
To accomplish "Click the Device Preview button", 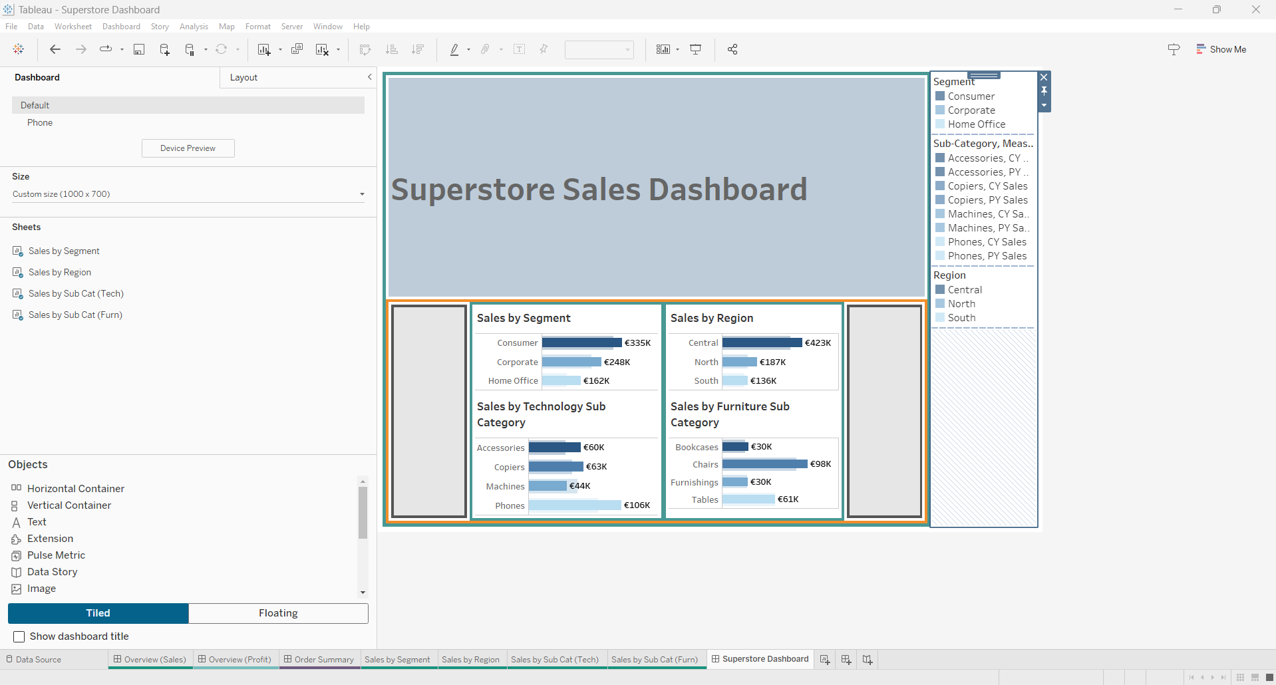I will coord(188,148).
